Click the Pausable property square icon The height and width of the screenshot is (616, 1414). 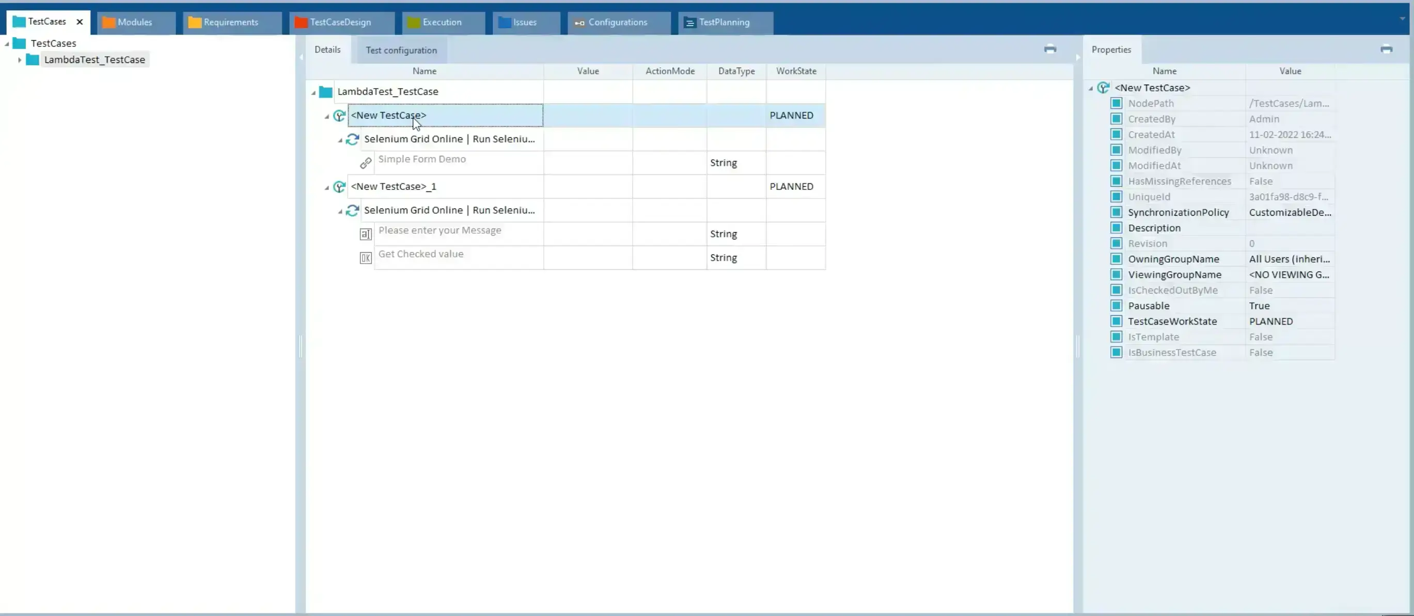pyautogui.click(x=1116, y=305)
